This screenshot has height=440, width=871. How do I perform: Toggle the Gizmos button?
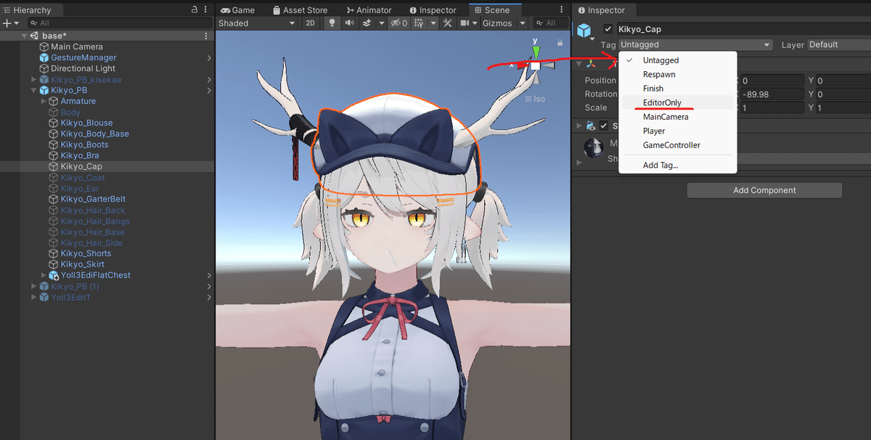tap(496, 23)
